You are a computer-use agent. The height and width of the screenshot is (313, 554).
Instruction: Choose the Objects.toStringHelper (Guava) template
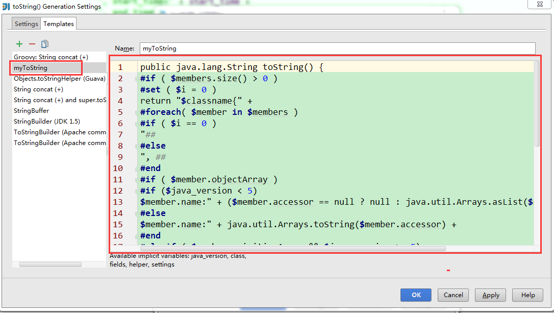click(59, 79)
